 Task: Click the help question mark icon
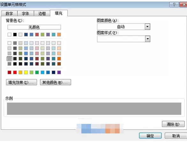tap(174, 5)
